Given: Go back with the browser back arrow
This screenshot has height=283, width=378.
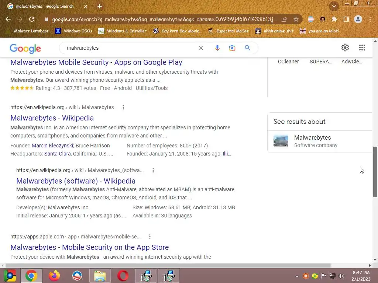Looking at the screenshot, I should (8, 19).
